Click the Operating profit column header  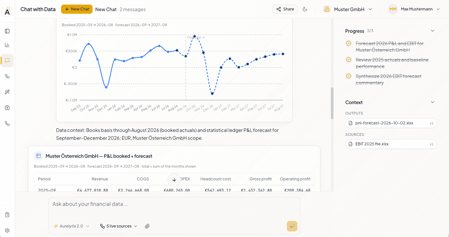(x=295, y=179)
